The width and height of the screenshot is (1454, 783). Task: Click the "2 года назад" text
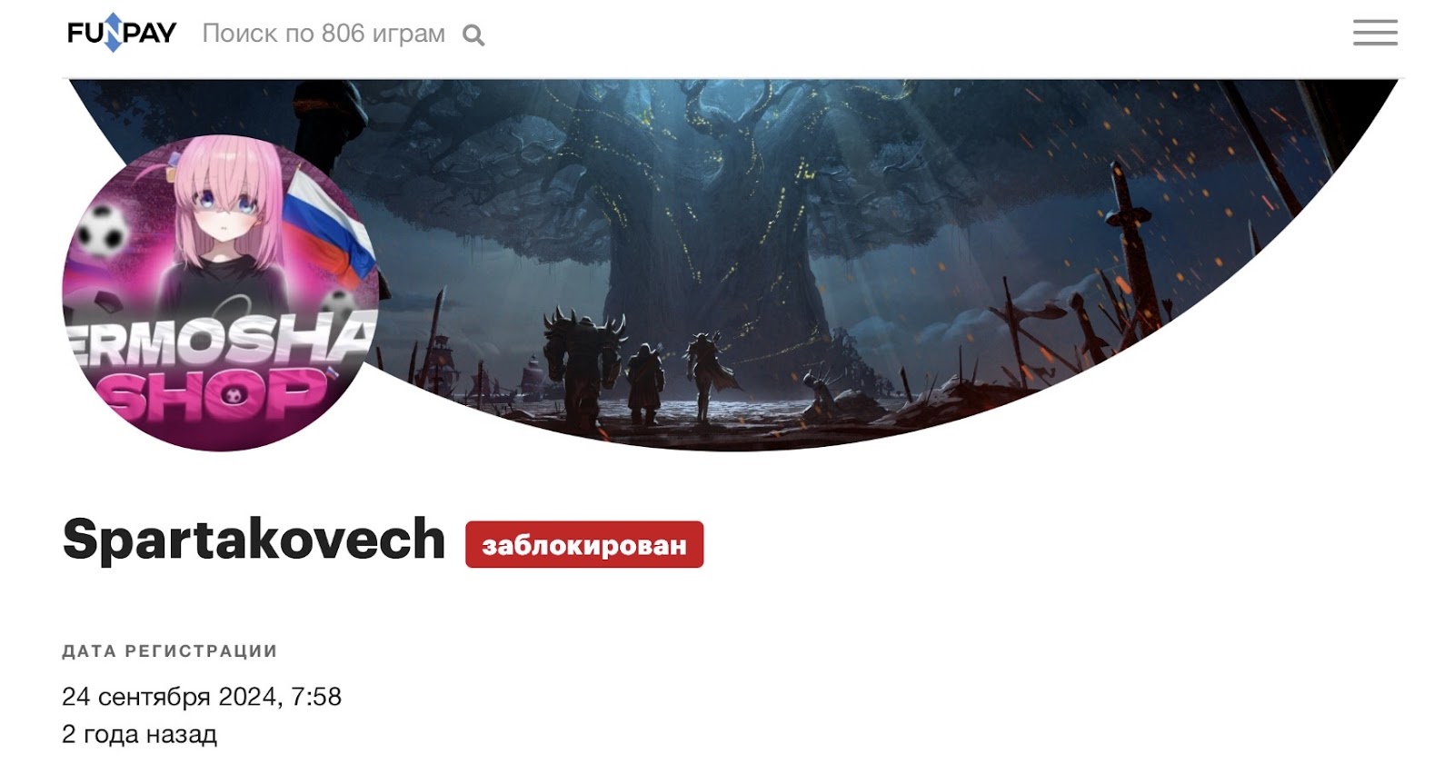tap(139, 734)
